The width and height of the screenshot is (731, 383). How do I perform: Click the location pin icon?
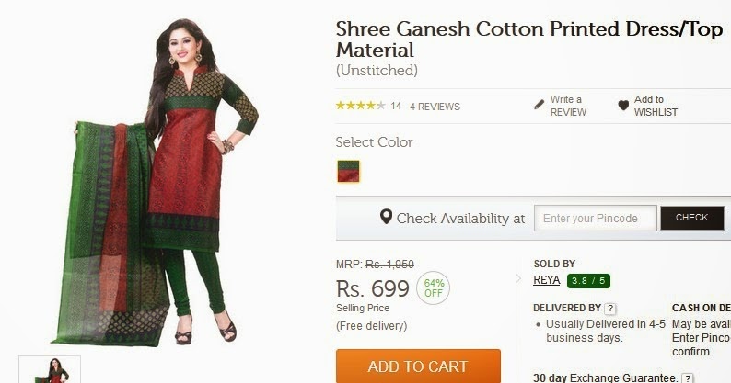coord(386,217)
